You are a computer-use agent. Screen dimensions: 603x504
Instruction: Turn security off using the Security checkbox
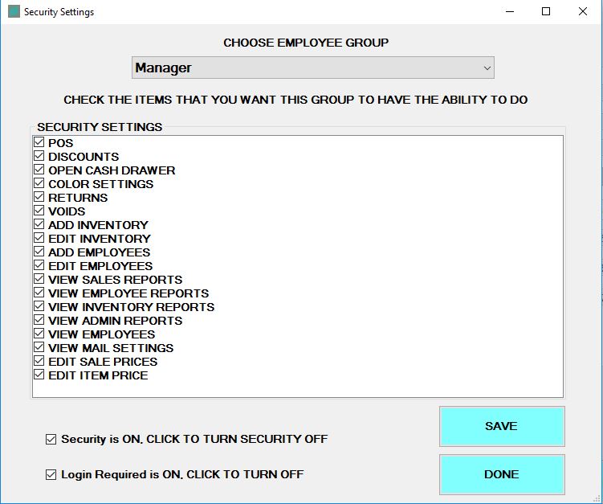click(x=51, y=440)
